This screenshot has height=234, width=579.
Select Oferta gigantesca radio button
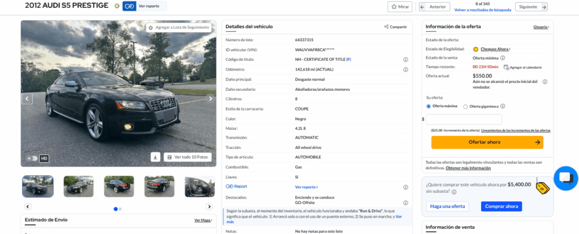pos(465,107)
